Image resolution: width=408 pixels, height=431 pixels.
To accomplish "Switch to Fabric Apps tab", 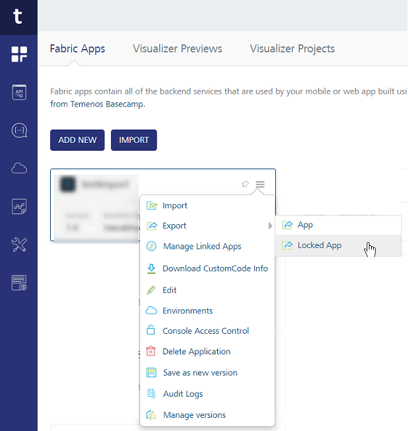I will point(77,49).
